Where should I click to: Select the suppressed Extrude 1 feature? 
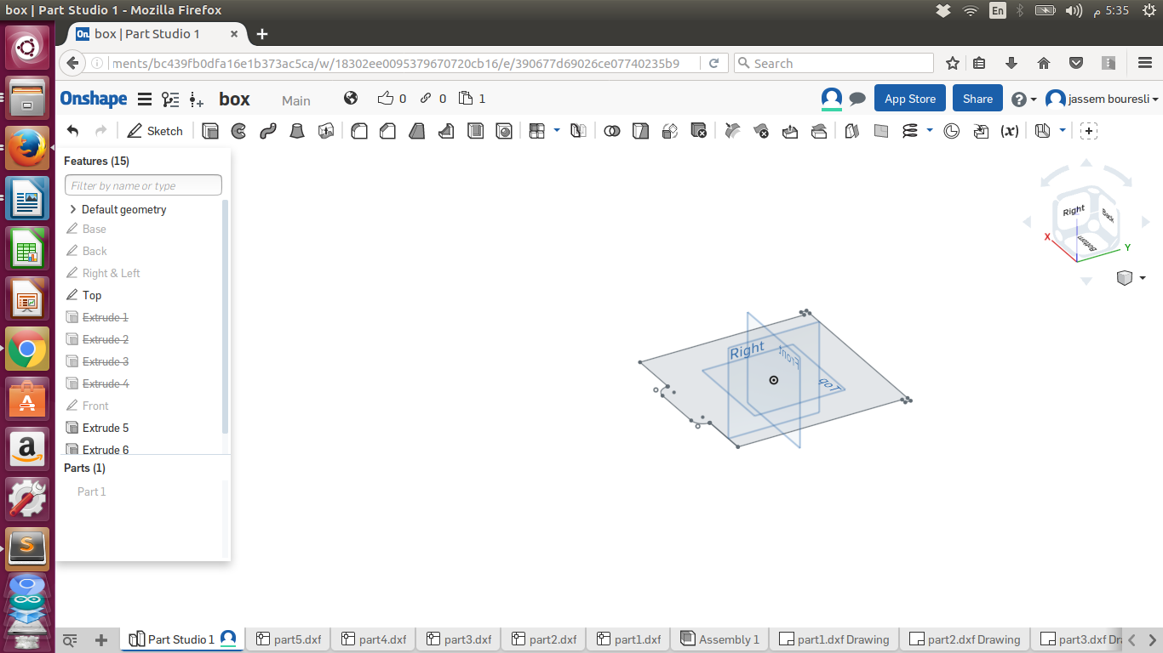(106, 317)
